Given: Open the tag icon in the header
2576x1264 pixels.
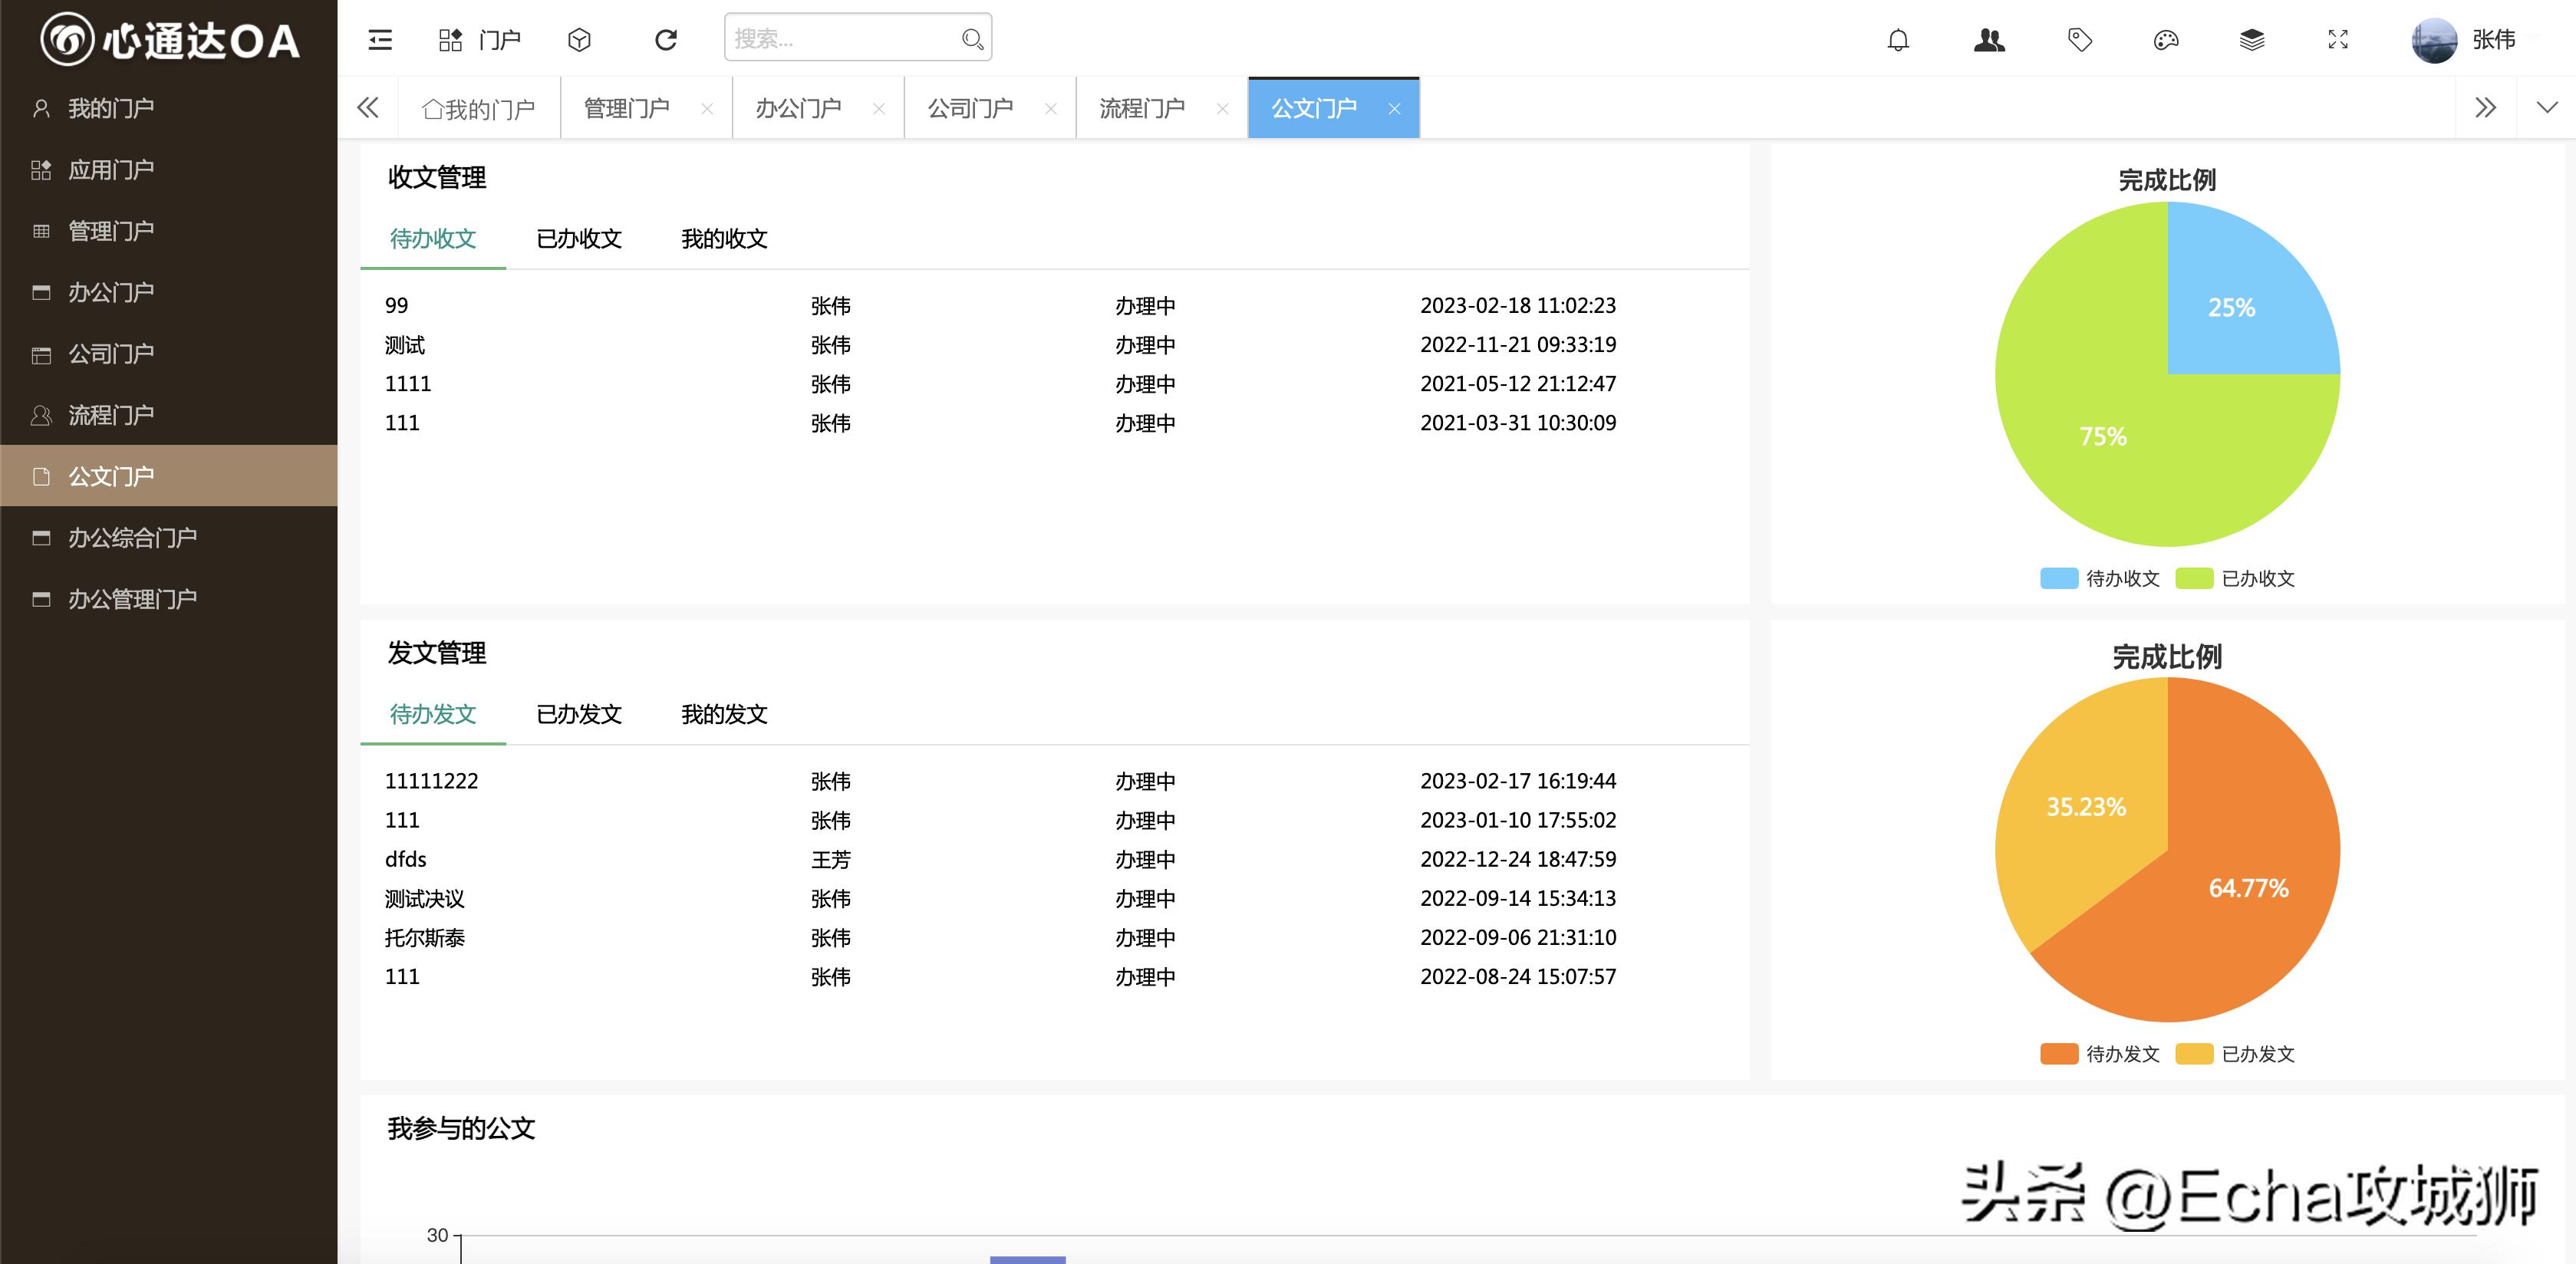Looking at the screenshot, I should click(x=2079, y=39).
